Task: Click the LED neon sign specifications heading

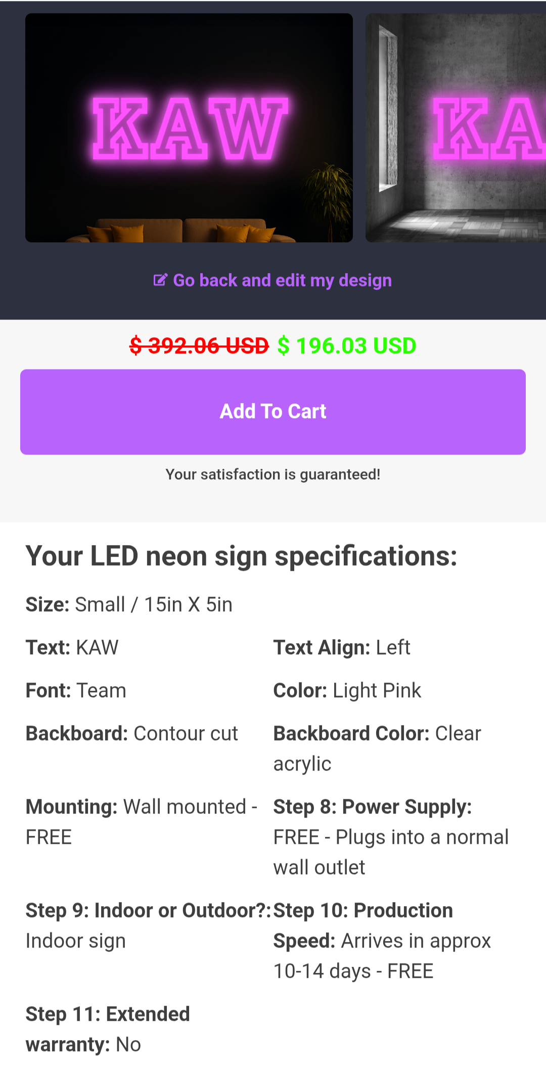Action: click(x=242, y=556)
